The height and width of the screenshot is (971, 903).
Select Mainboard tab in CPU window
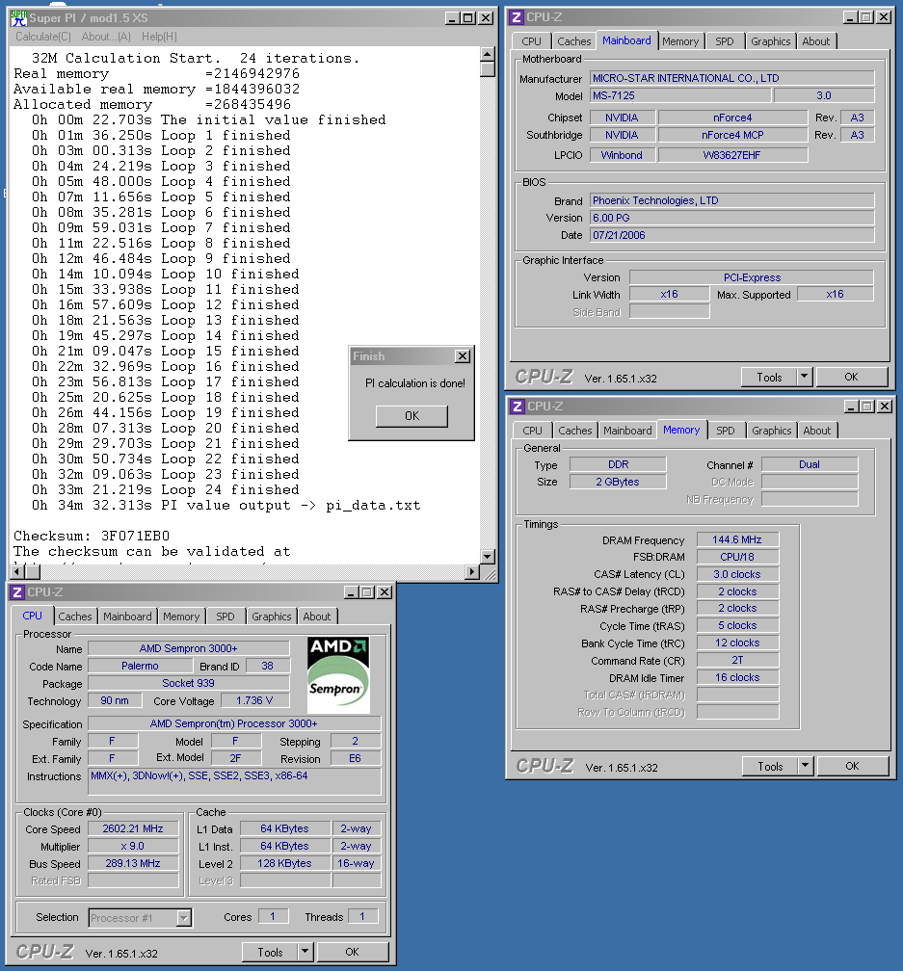tap(127, 617)
